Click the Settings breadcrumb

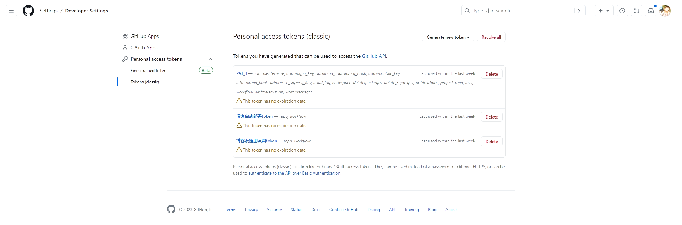point(48,11)
